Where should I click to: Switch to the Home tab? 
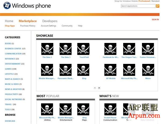point(9,21)
